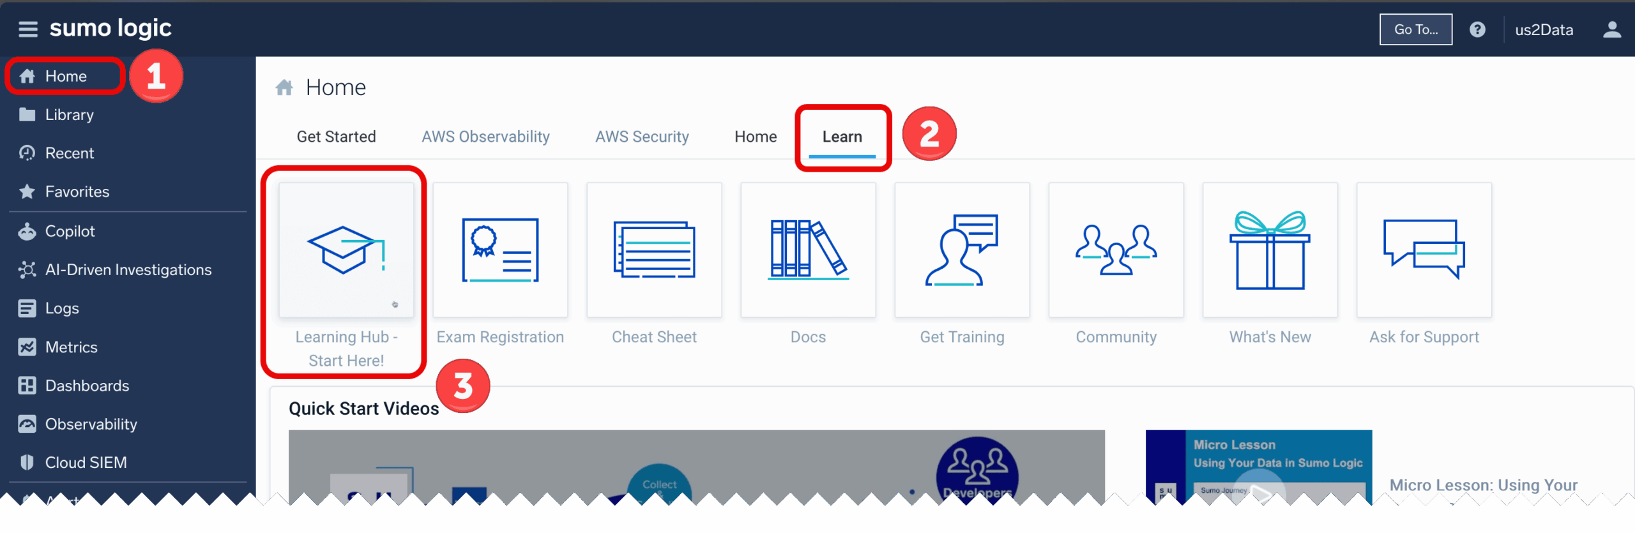Click the Go To... button

click(x=1415, y=29)
